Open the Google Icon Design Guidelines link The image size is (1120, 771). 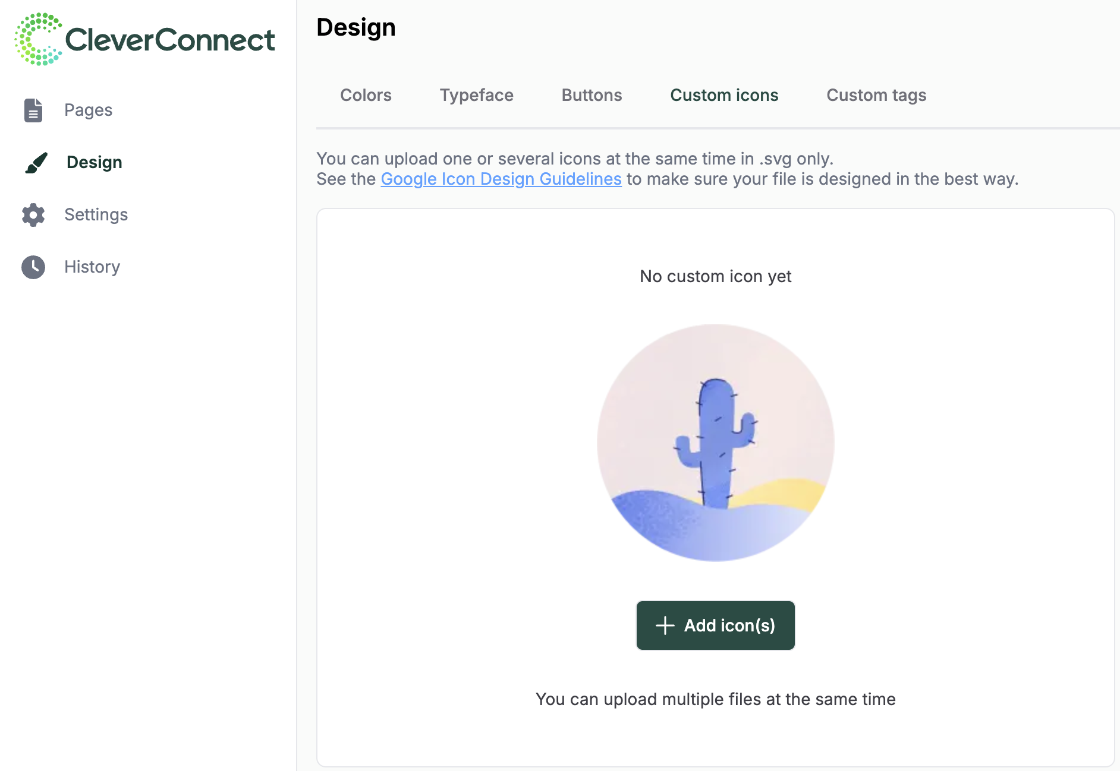(x=501, y=179)
